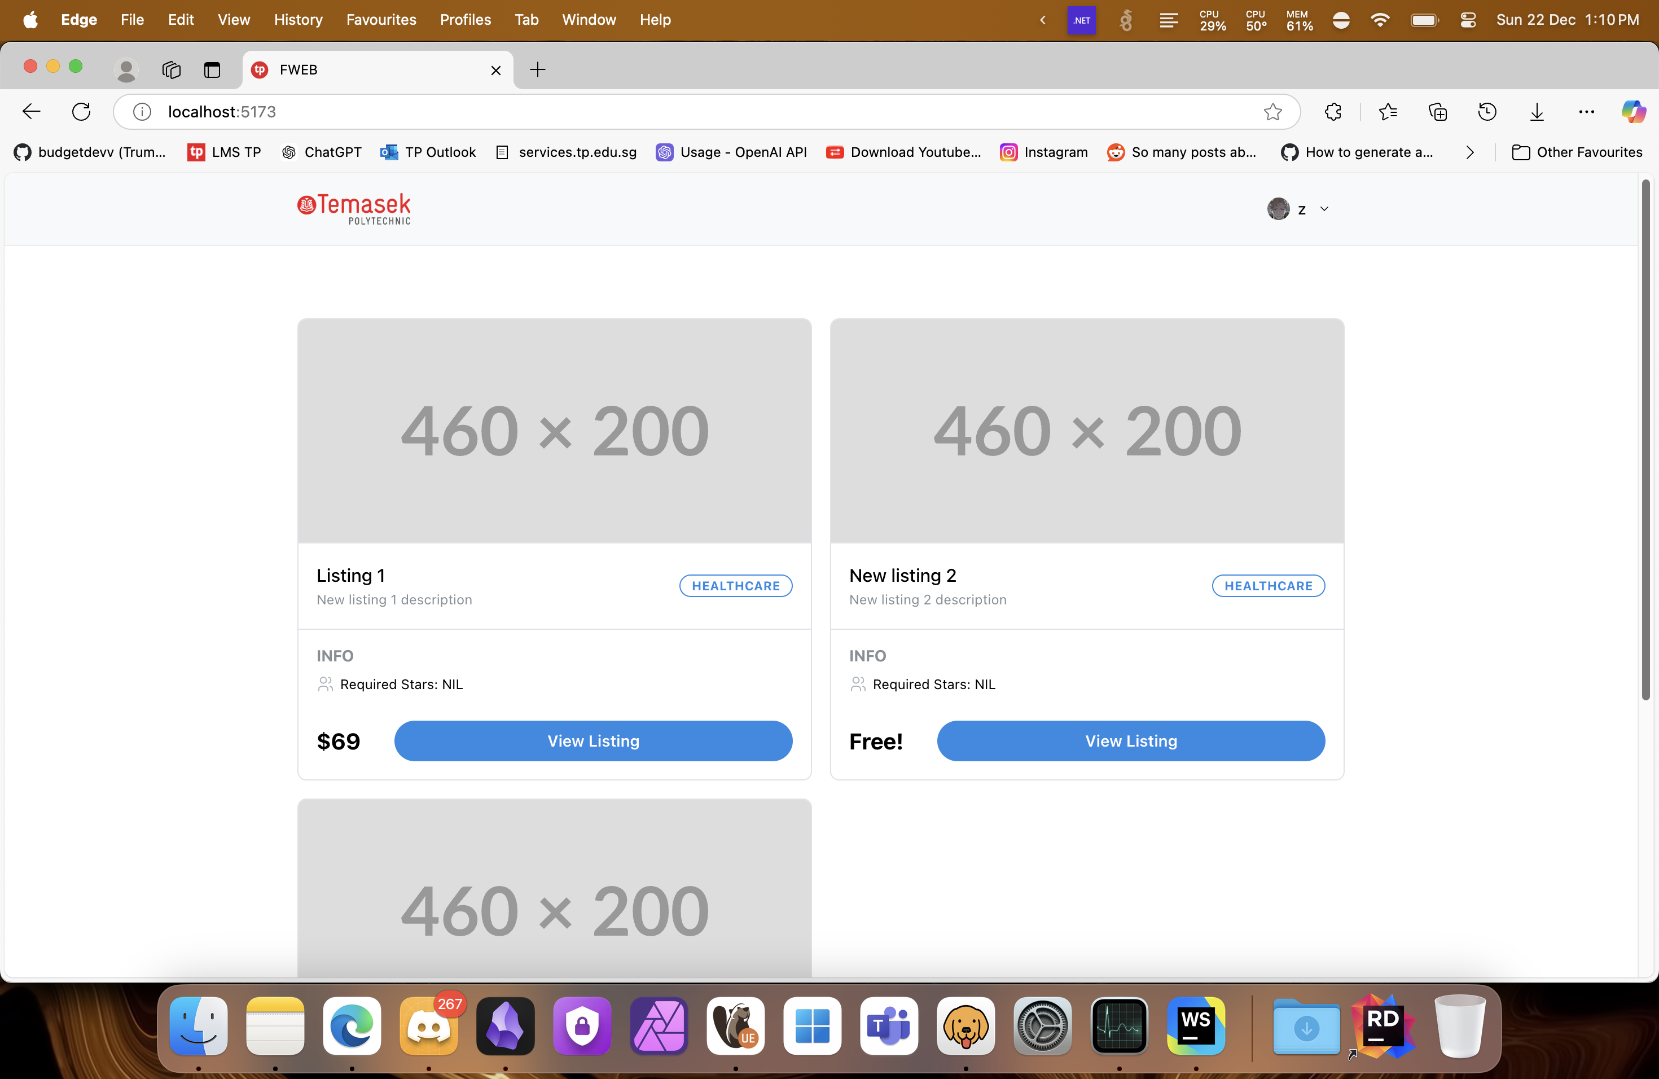Click the localhost address bar field
Screen dimensions: 1659x1079
[x=697, y=112]
